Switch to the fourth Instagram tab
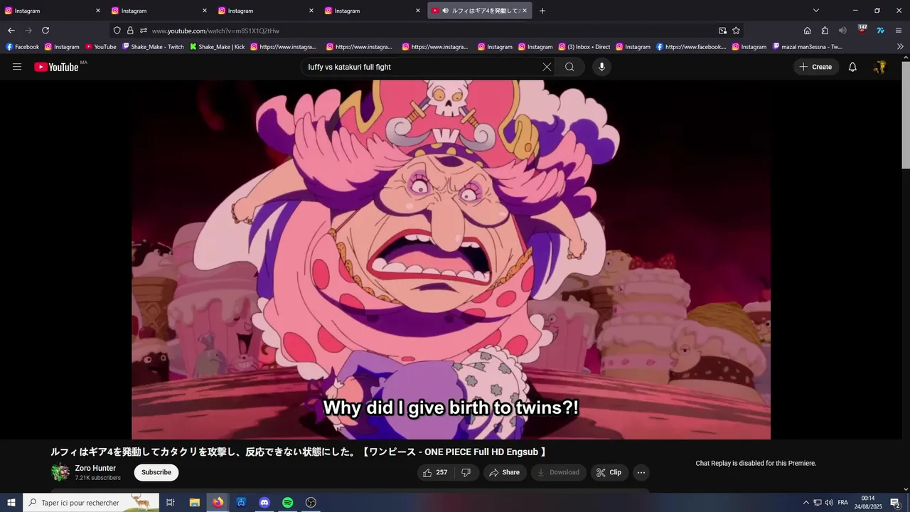Viewport: 910px width, 512px height. (372, 11)
